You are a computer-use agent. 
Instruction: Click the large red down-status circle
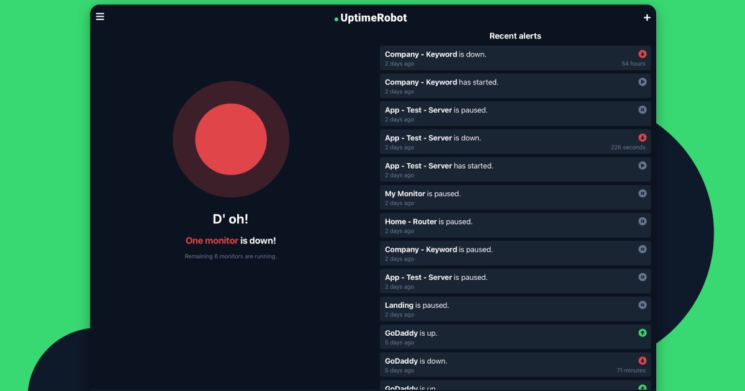[231, 139]
